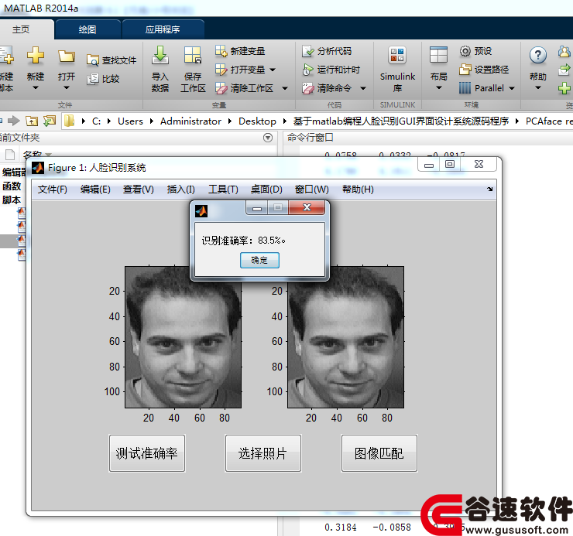Open the File (文件(F)) menu in Figure 1
Image resolution: width=573 pixels, height=536 pixels.
point(53,189)
